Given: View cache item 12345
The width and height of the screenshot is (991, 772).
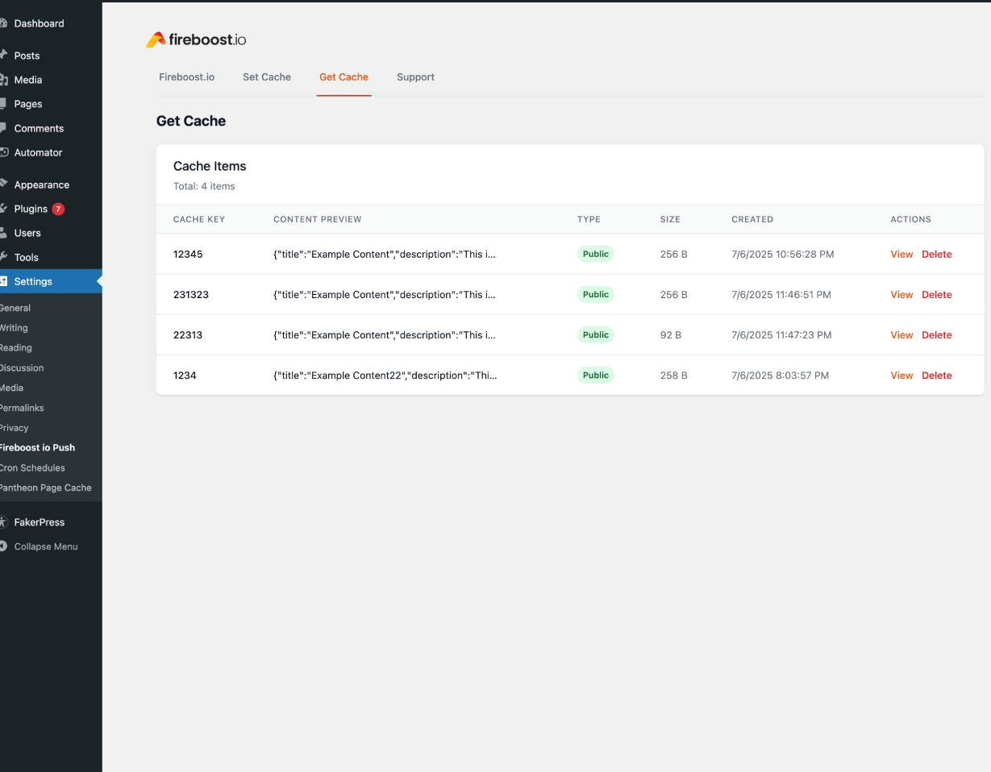Looking at the screenshot, I should click(901, 254).
